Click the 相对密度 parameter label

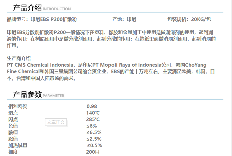tap(18, 107)
